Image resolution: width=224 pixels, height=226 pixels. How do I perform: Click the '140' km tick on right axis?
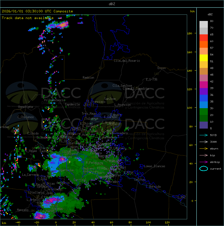coord(190,71)
